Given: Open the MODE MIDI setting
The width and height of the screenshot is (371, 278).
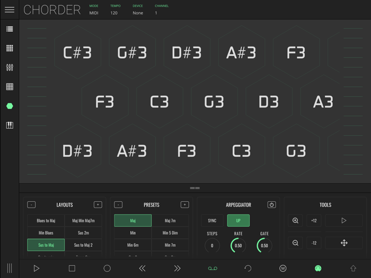Looking at the screenshot, I should 94,10.
